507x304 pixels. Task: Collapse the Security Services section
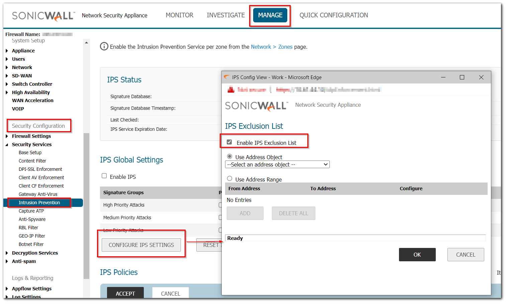(x=7, y=144)
